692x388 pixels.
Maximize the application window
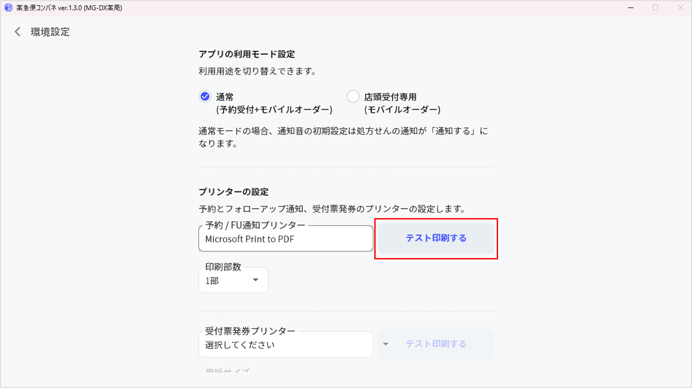(x=655, y=8)
